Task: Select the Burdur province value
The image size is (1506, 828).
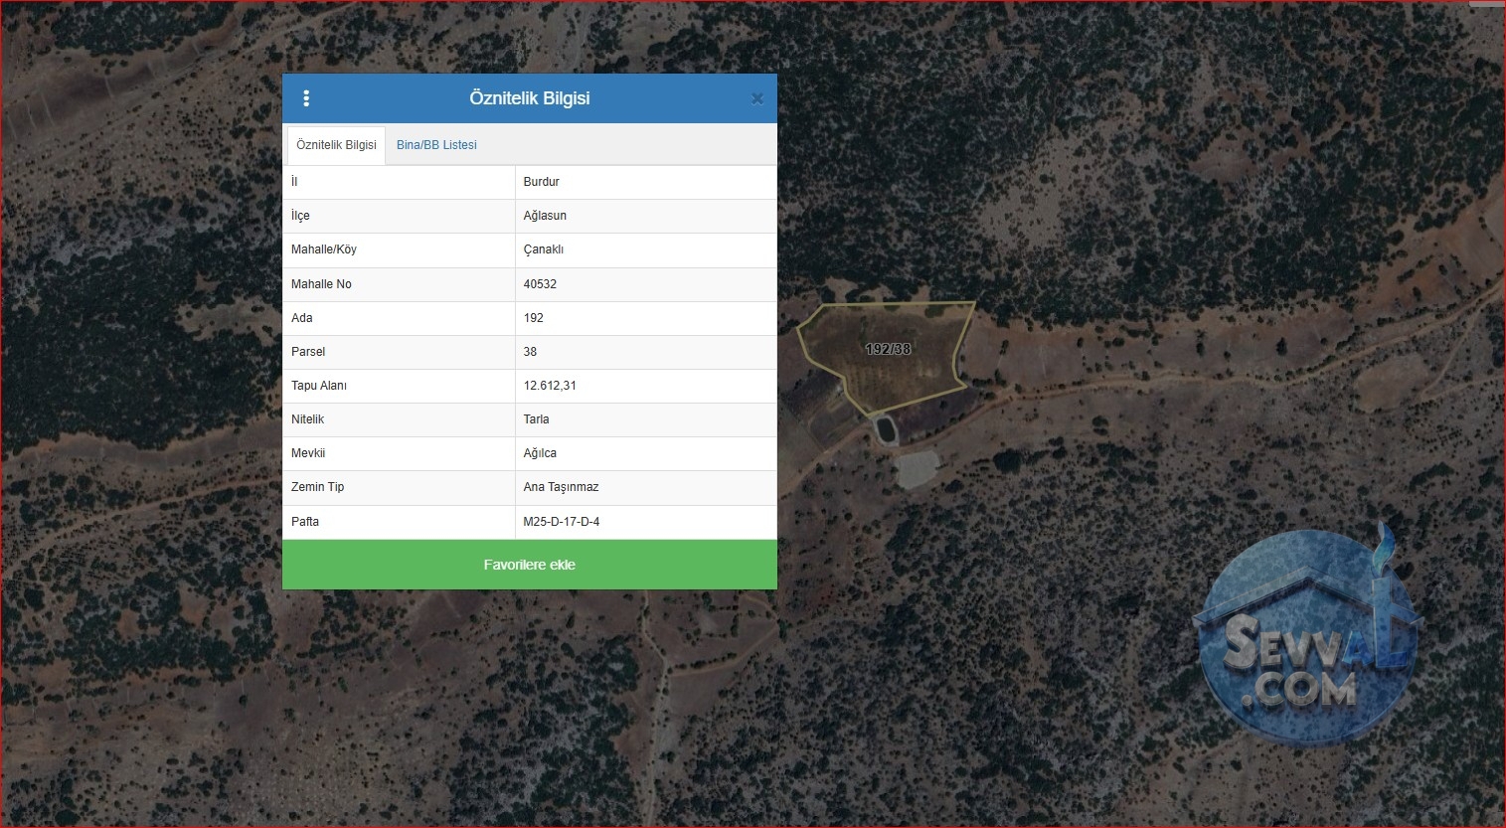Action: [x=542, y=182]
